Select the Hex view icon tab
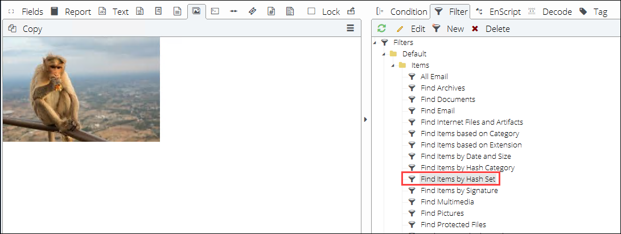 (x=139, y=11)
